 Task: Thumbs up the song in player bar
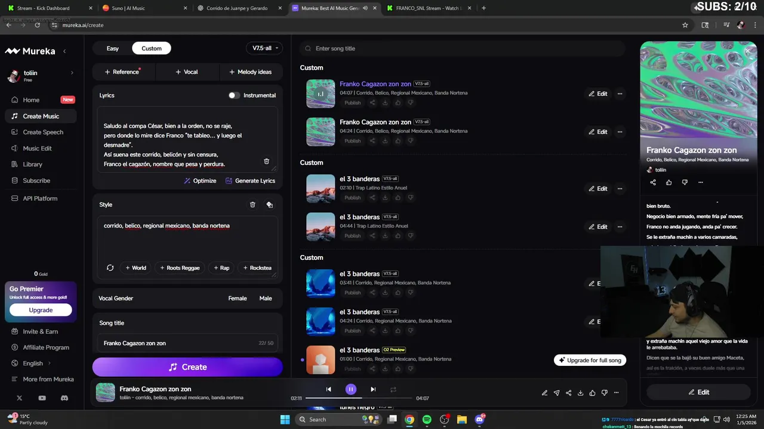[592, 393]
